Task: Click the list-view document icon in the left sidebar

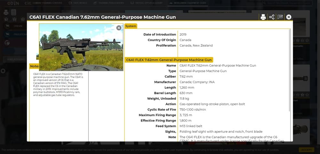Action: pyautogui.click(x=14, y=12)
